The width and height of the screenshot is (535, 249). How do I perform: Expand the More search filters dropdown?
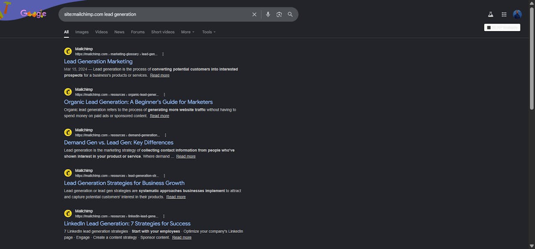click(x=188, y=32)
